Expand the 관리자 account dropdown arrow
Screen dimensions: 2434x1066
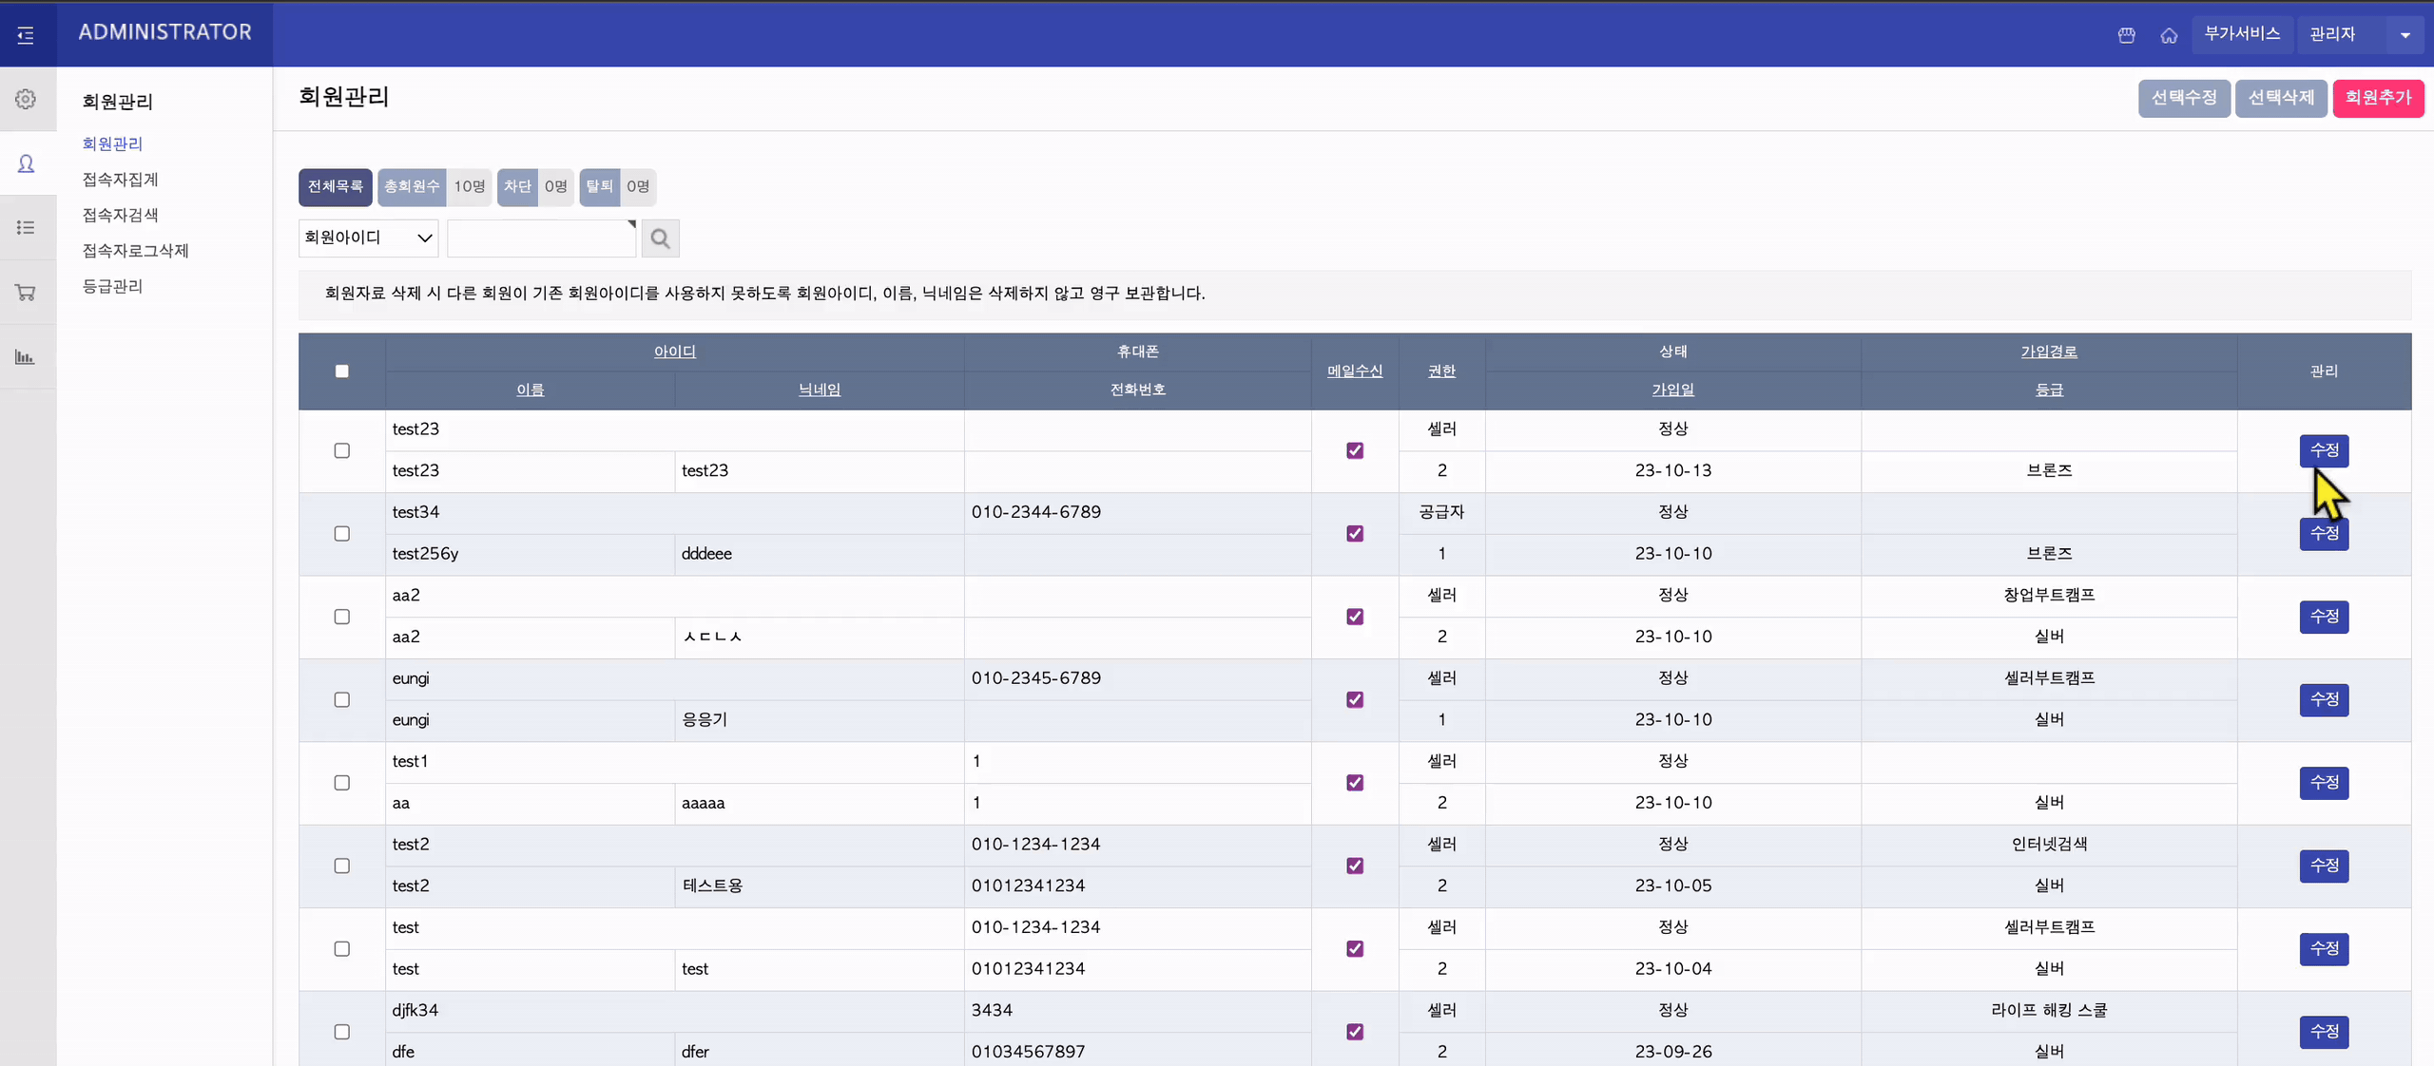coord(2405,35)
